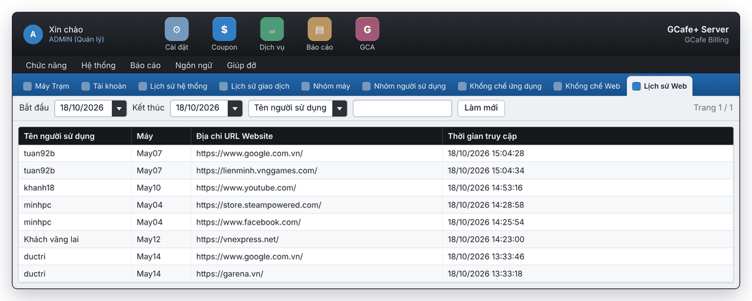Switch to the Khống chế Web tab
The image size is (752, 301).
587,86
